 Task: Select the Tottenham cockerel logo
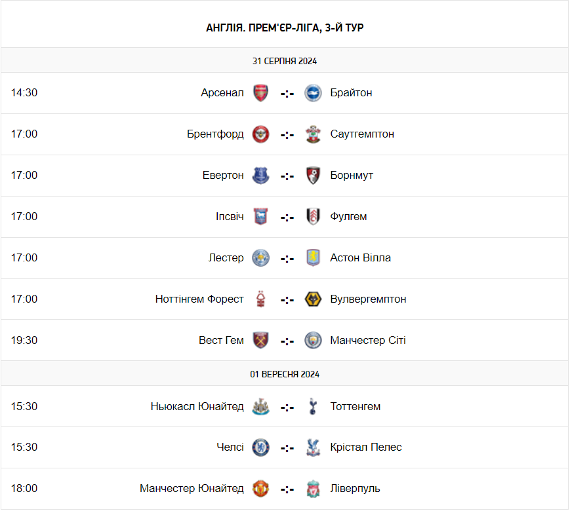313,406
